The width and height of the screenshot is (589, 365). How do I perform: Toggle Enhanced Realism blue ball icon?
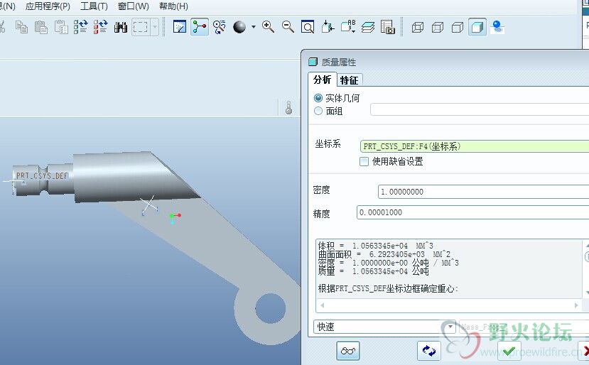pos(497,27)
